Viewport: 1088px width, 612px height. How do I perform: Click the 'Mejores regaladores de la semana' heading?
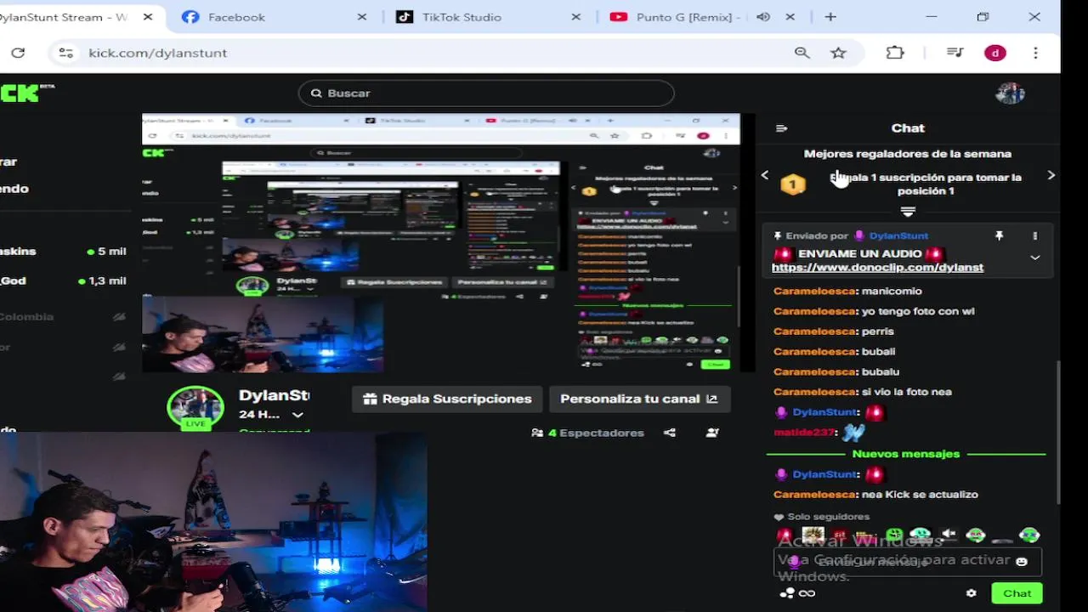(908, 154)
